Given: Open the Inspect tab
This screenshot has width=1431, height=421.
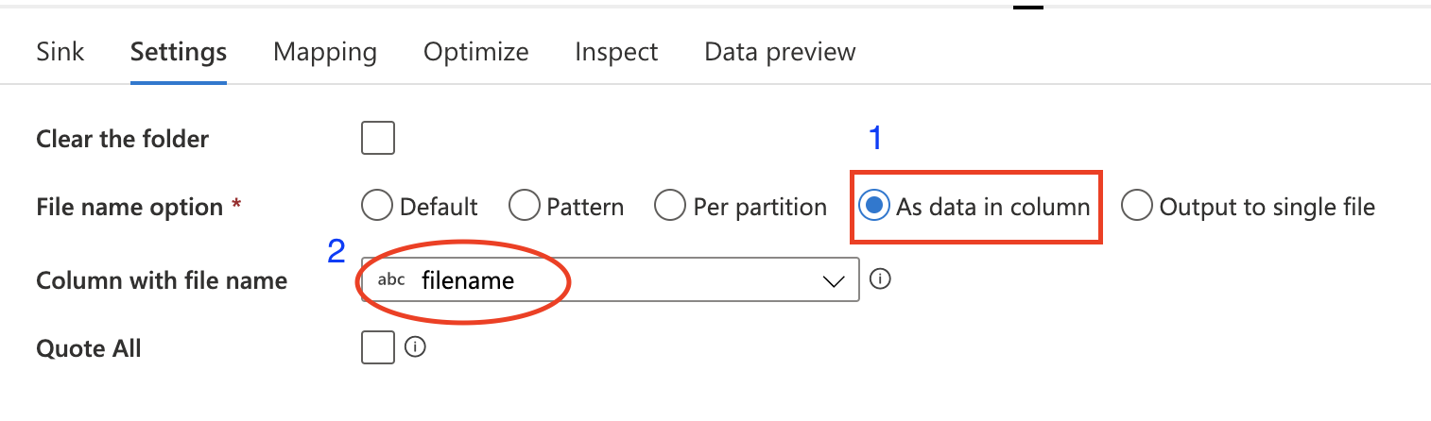Looking at the screenshot, I should (x=616, y=51).
